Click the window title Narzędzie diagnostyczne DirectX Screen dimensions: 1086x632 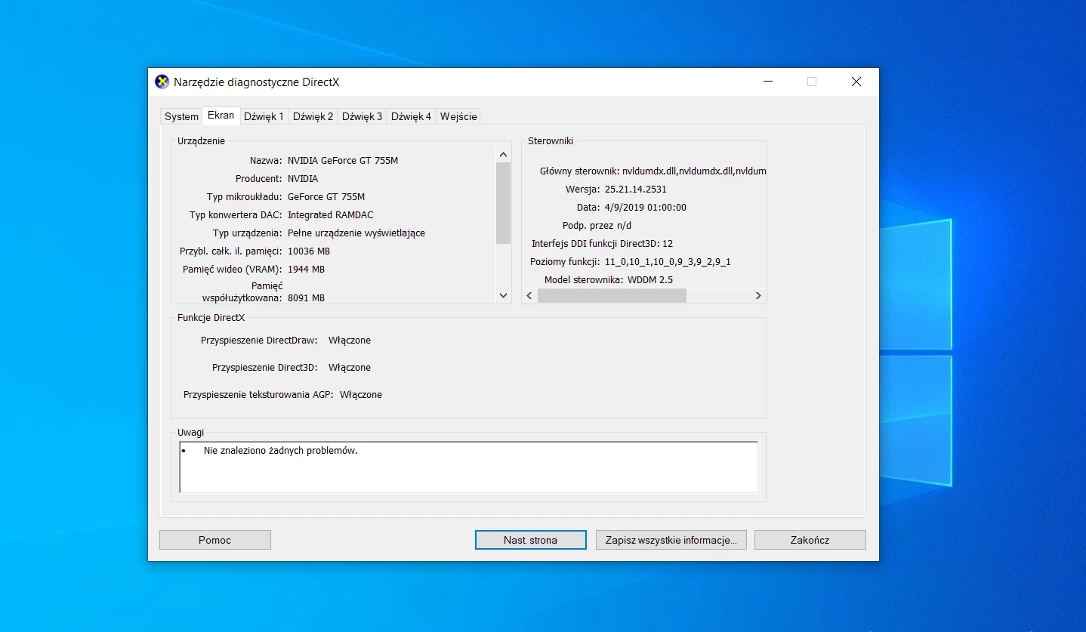pos(257,82)
